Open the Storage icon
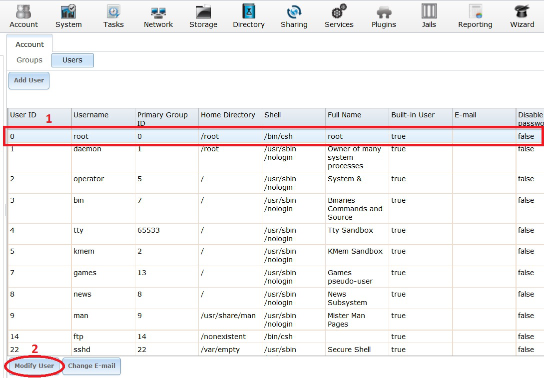544x378 pixels. coord(203,12)
